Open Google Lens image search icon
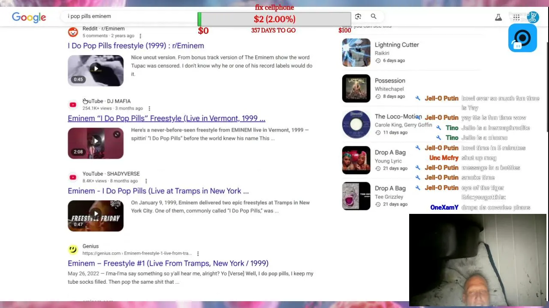 pos(358,16)
